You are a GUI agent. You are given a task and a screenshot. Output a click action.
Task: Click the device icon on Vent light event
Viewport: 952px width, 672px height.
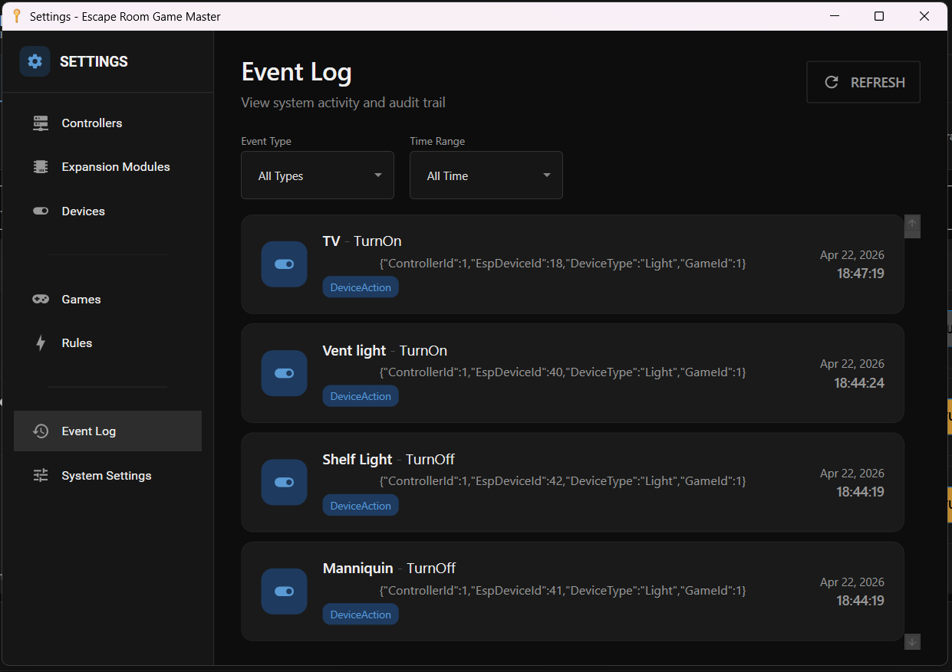[284, 373]
